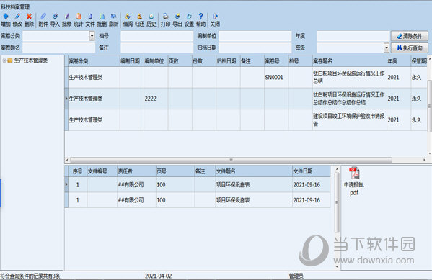Click the 修改 (edit) pencil icon
Image resolution: width=432 pixels, height=280 pixels.
(17, 20)
